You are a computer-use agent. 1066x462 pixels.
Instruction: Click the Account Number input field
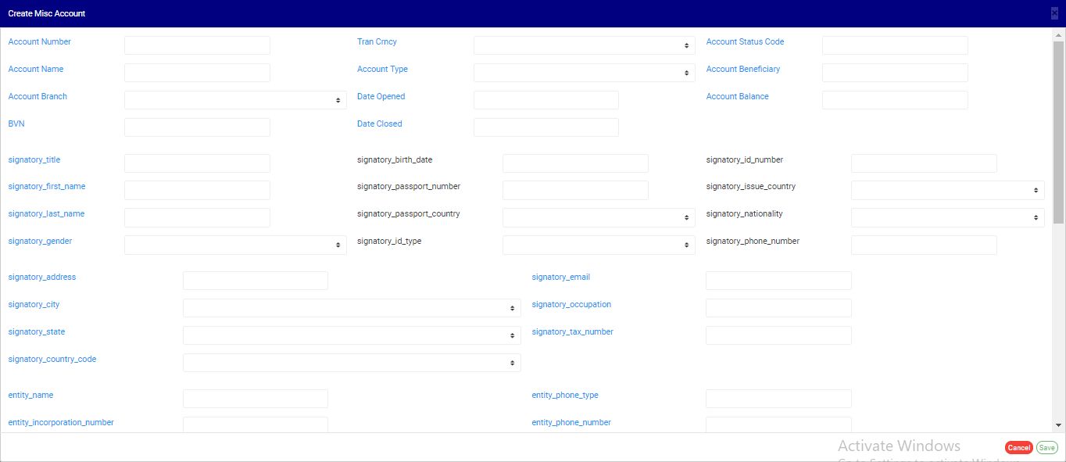click(x=197, y=45)
